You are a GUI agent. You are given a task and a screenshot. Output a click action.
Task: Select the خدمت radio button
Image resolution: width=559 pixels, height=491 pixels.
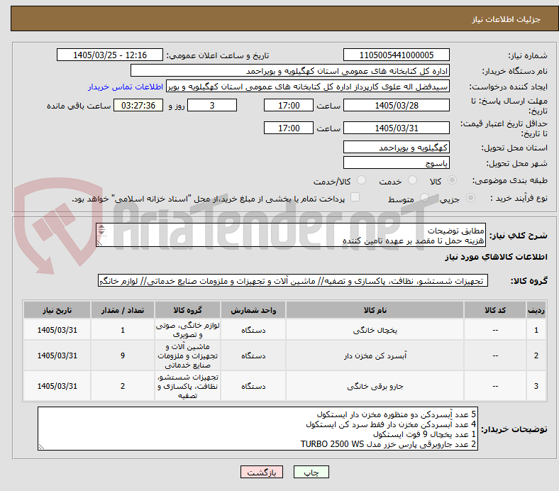tap(412, 180)
